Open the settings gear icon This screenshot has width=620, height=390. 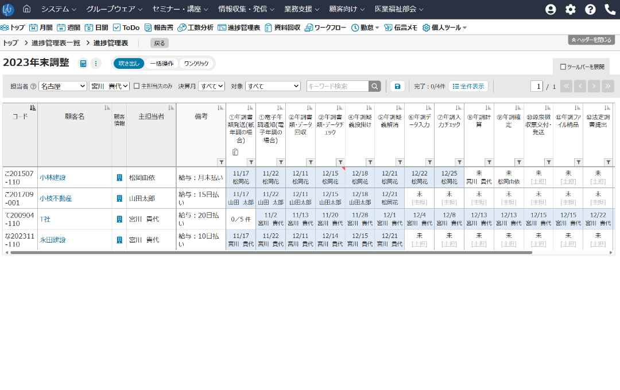pos(570,9)
